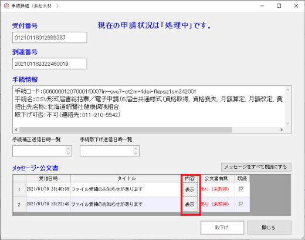Viewport: 305px width, 240px height.
Task: Click down arrow of 手続取下げ送信日時一覧 list
Action: [x=135, y=154]
